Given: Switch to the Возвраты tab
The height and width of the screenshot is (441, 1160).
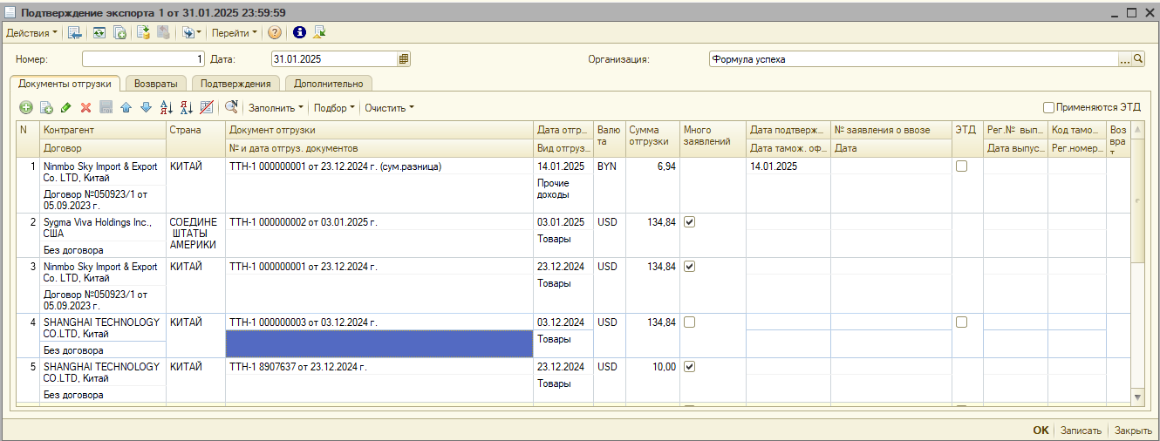Looking at the screenshot, I should (156, 84).
